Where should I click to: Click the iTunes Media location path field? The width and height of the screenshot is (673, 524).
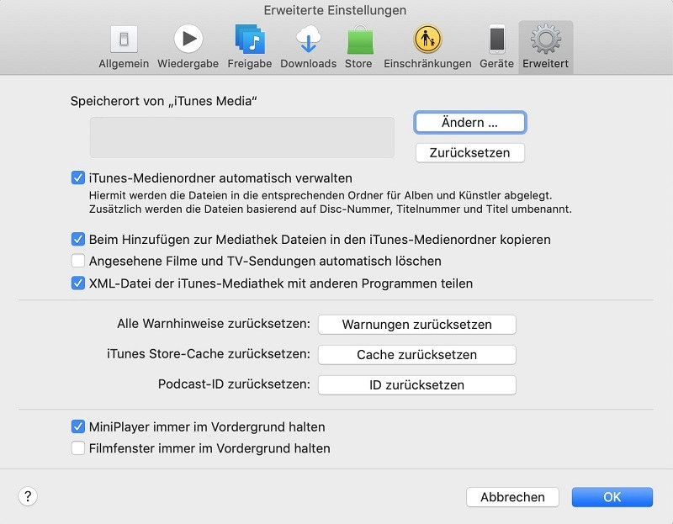click(x=242, y=137)
